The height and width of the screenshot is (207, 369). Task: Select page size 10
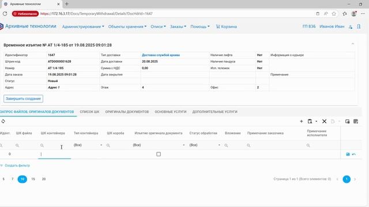pyautogui.click(x=22, y=179)
